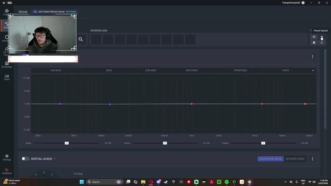
Task: Open Spotify from the taskbar
Action: pos(227,182)
